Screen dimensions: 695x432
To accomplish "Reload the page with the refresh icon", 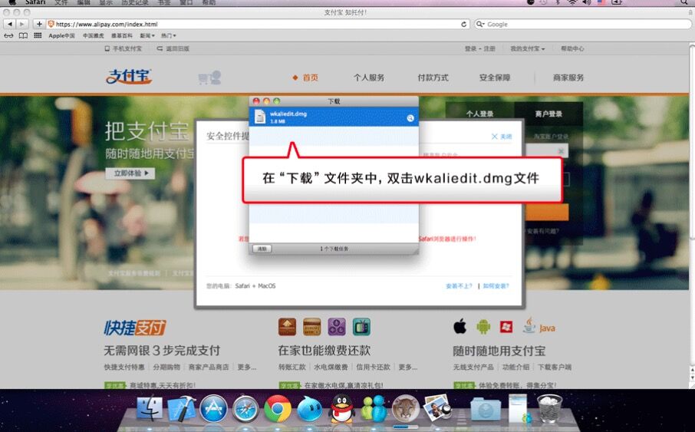I will click(x=463, y=24).
